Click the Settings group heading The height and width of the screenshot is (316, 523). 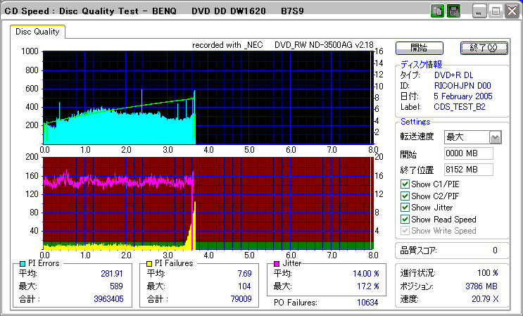coord(415,122)
